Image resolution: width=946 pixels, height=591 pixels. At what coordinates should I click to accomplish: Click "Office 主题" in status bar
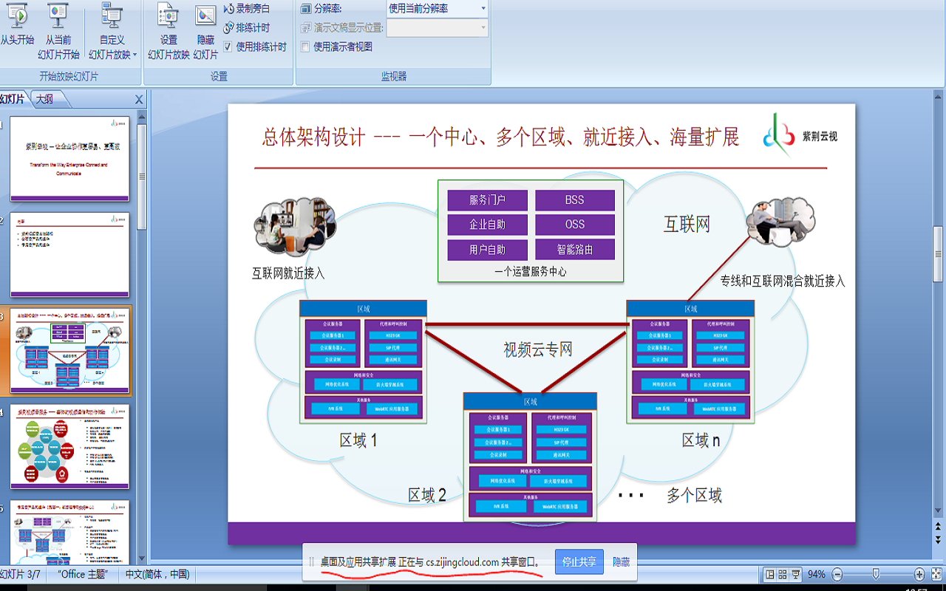[x=83, y=574]
